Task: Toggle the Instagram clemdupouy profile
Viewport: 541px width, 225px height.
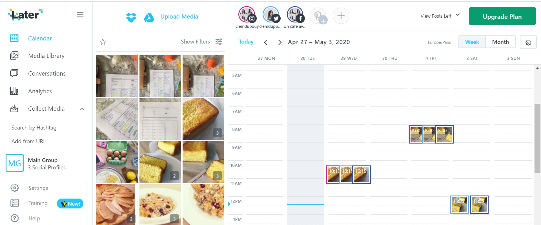Action: (247, 15)
